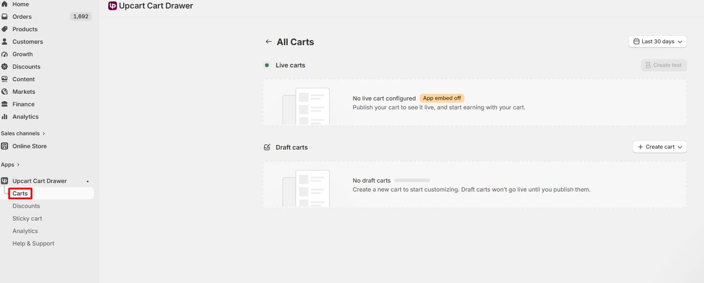Click the No live cart configured text

pyautogui.click(x=384, y=98)
